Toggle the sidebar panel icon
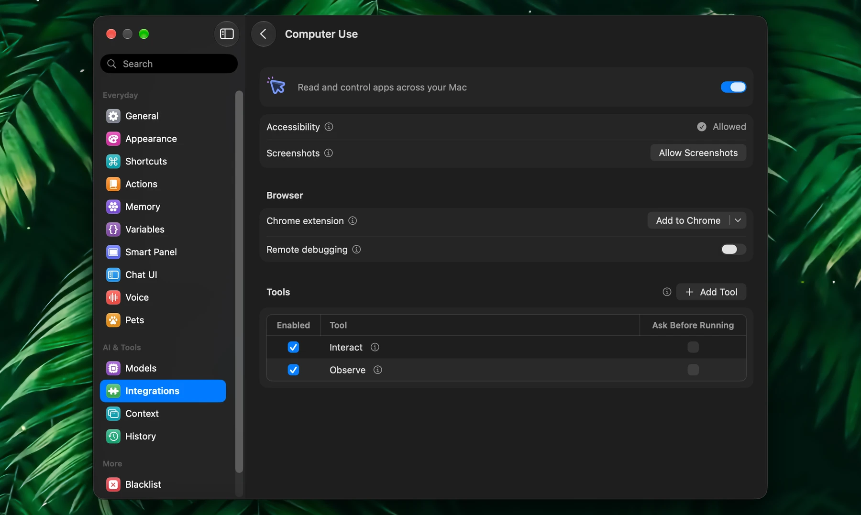Screen dimensions: 861x515 coord(227,34)
